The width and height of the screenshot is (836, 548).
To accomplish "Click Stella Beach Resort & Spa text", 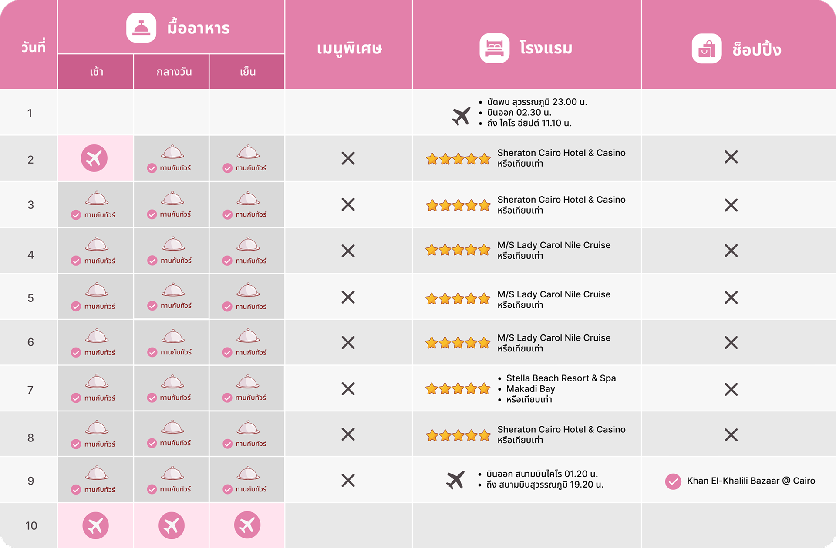I will coord(561,378).
